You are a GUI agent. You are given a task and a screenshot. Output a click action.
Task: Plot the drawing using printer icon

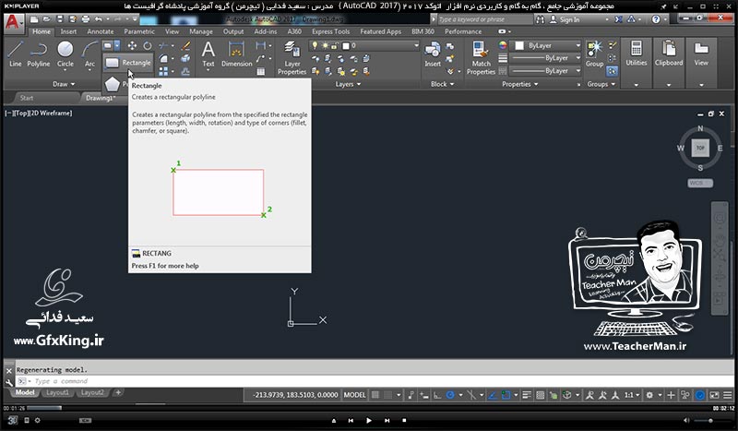pos(86,19)
